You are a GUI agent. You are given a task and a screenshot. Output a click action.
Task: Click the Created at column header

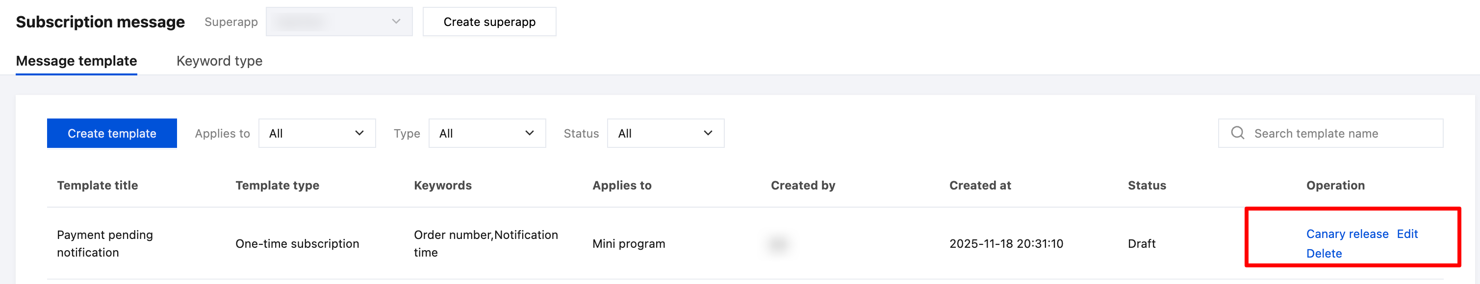(980, 185)
